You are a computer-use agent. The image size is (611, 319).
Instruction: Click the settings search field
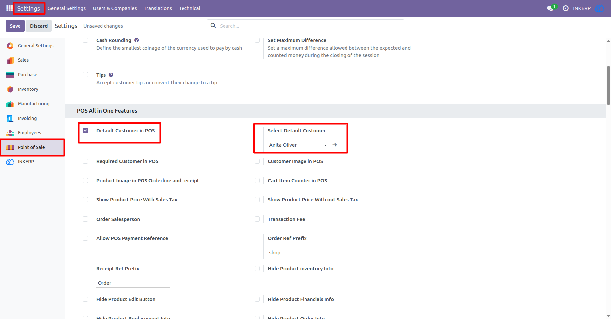(305, 26)
